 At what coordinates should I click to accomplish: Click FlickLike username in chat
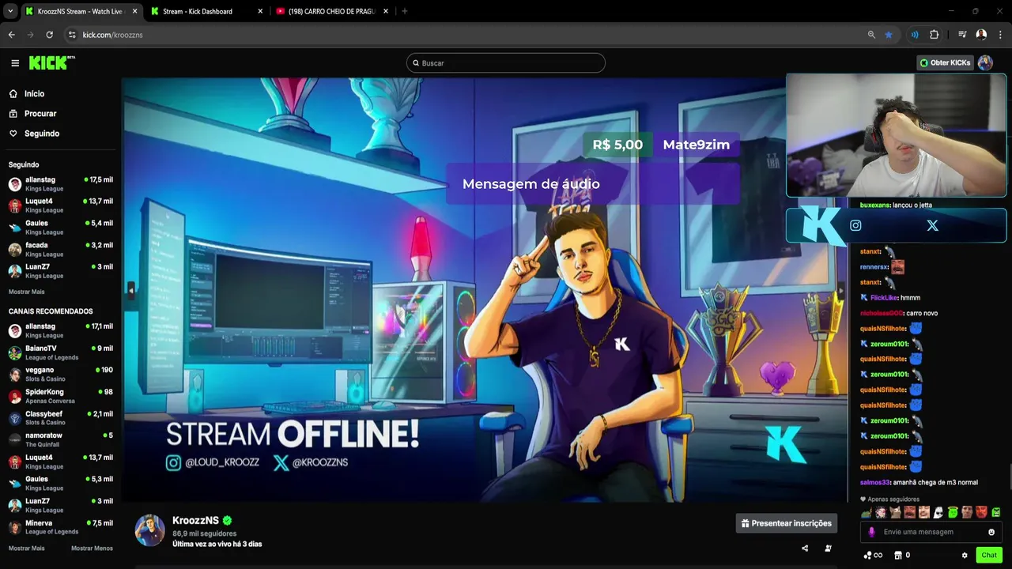pyautogui.click(x=884, y=298)
